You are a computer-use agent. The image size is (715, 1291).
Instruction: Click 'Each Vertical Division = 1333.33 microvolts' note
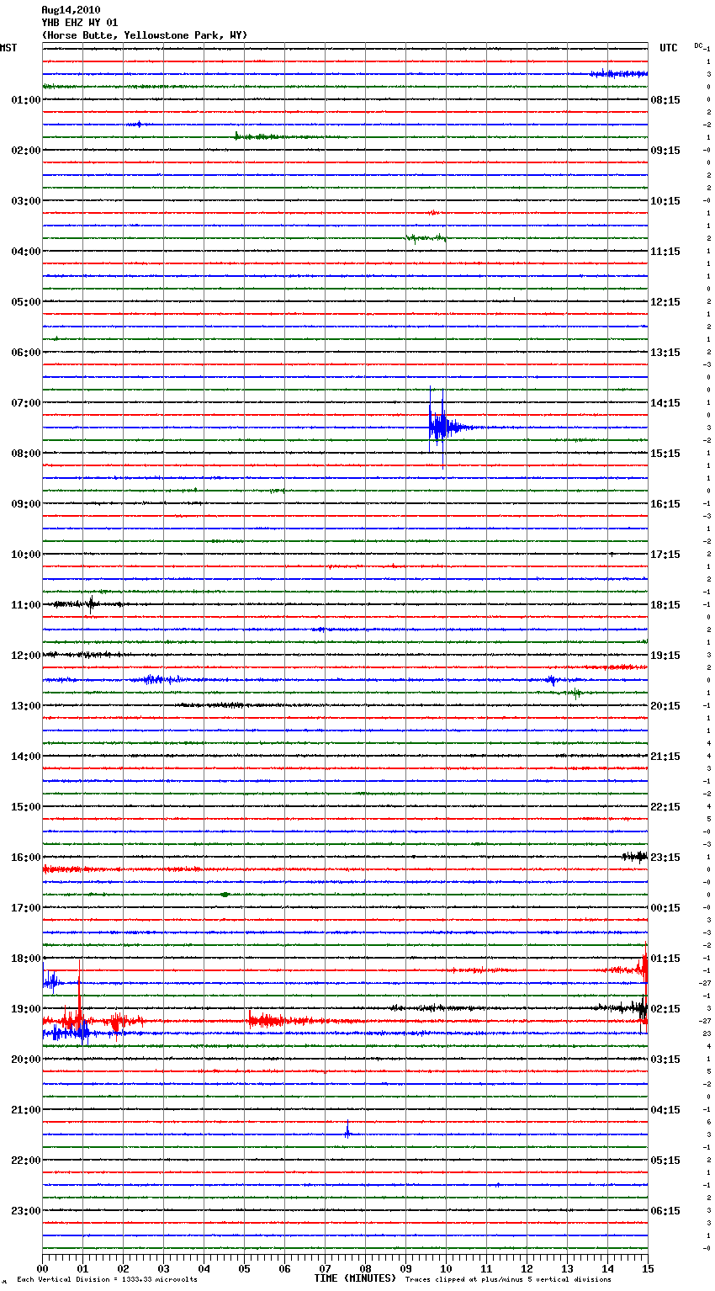[x=107, y=1279]
